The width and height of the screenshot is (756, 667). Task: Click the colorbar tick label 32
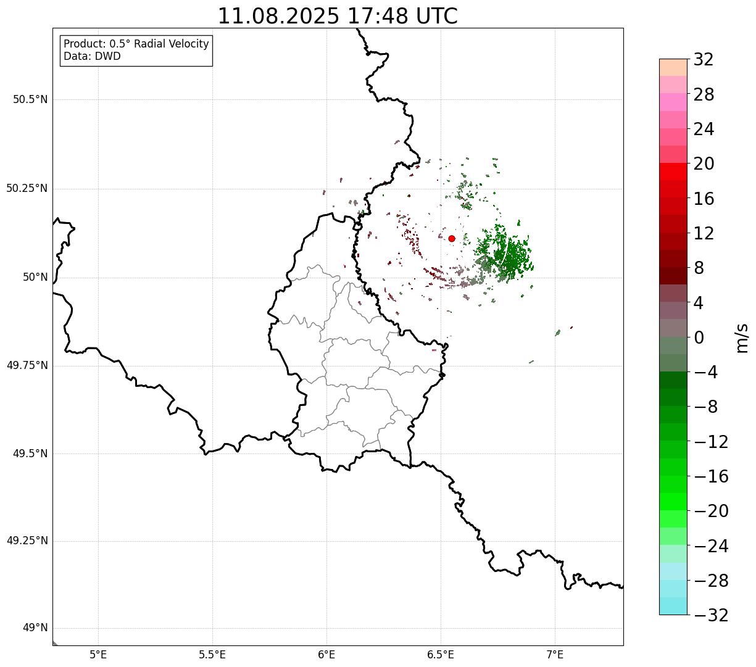pos(704,60)
